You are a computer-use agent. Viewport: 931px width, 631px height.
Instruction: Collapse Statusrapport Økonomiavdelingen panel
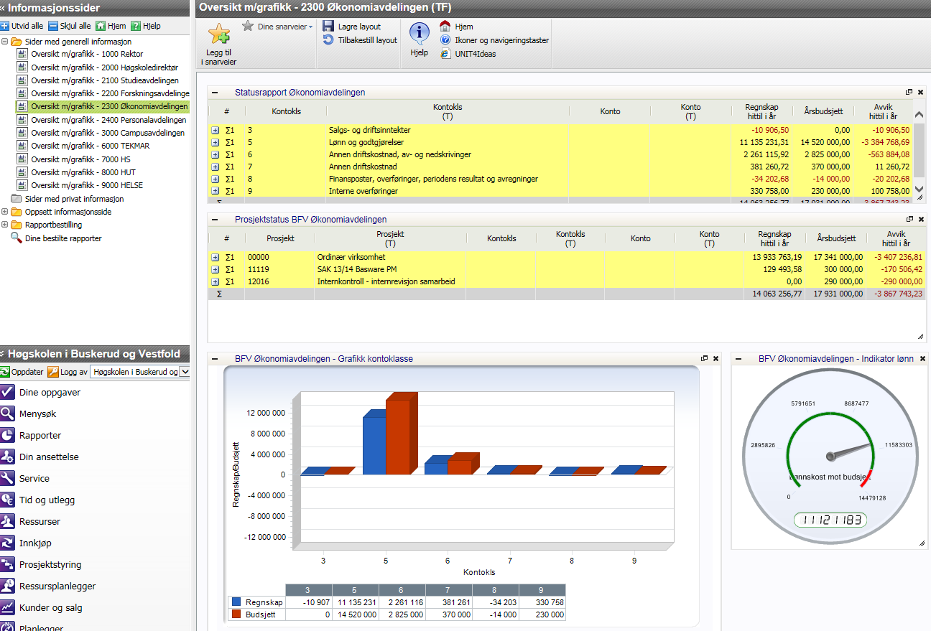pos(214,93)
